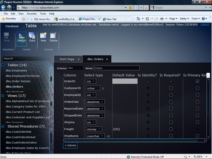
Task: Close the Start Page tab
Action: pyautogui.click(x=79, y=59)
